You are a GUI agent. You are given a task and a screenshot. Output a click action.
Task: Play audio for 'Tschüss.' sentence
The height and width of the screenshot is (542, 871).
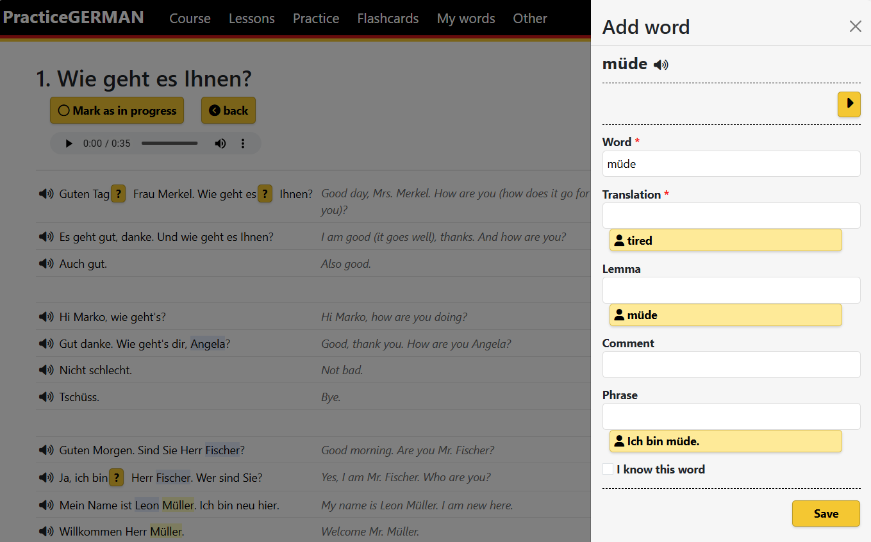pos(46,397)
